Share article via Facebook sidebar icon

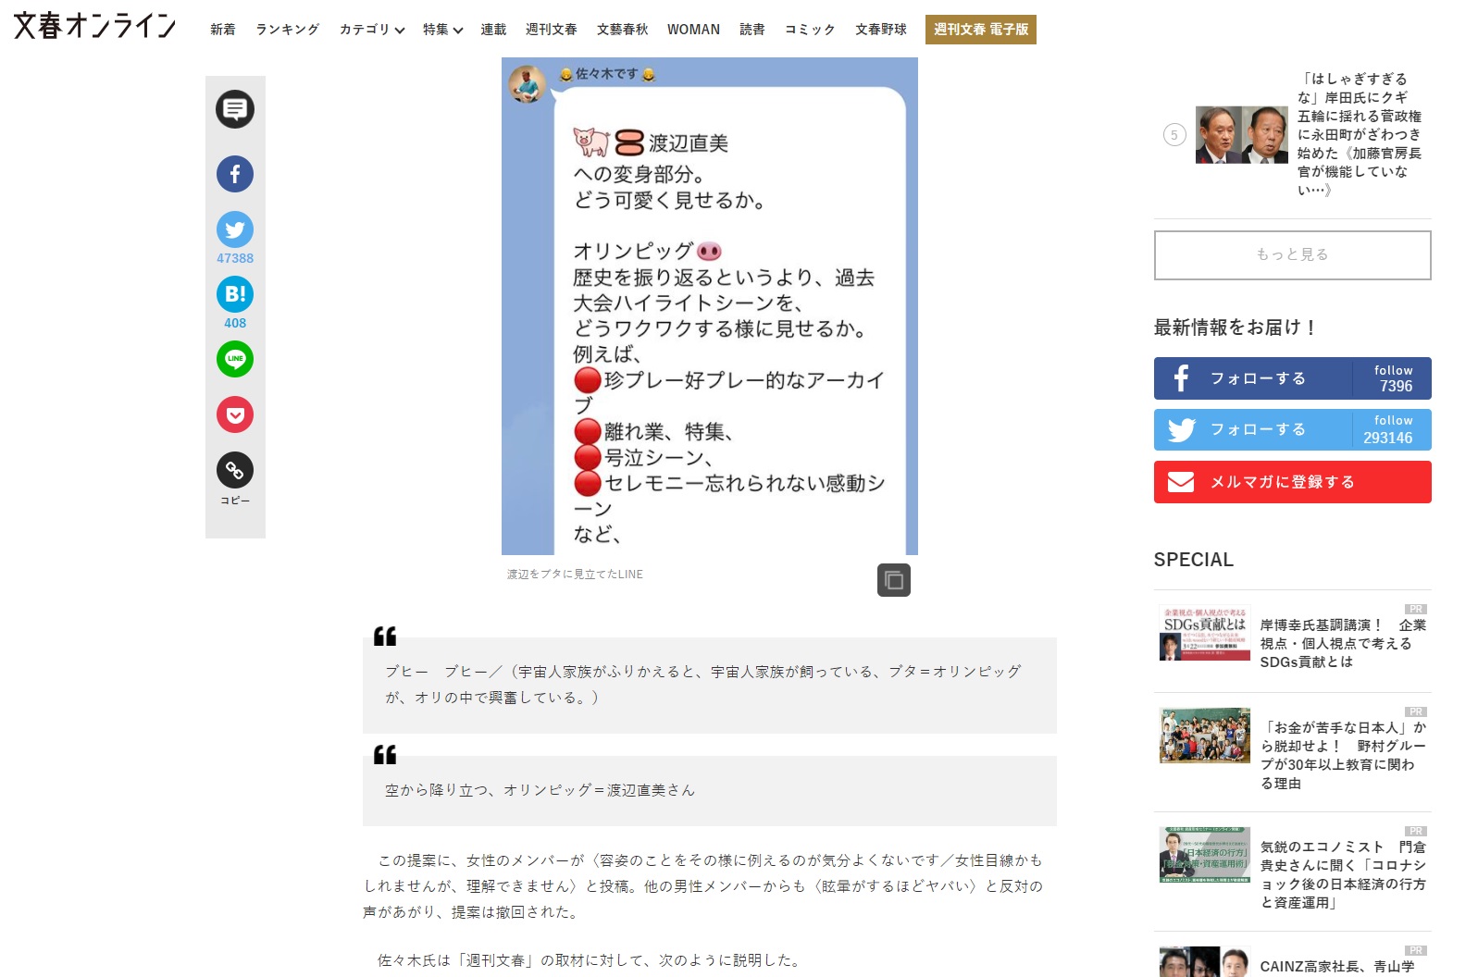235,174
